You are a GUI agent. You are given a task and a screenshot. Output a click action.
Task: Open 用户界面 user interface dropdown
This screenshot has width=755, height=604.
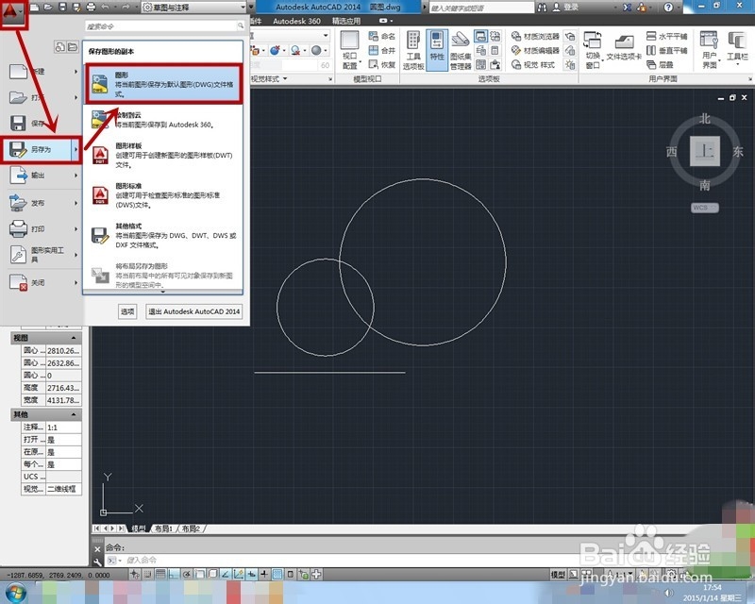[x=710, y=50]
